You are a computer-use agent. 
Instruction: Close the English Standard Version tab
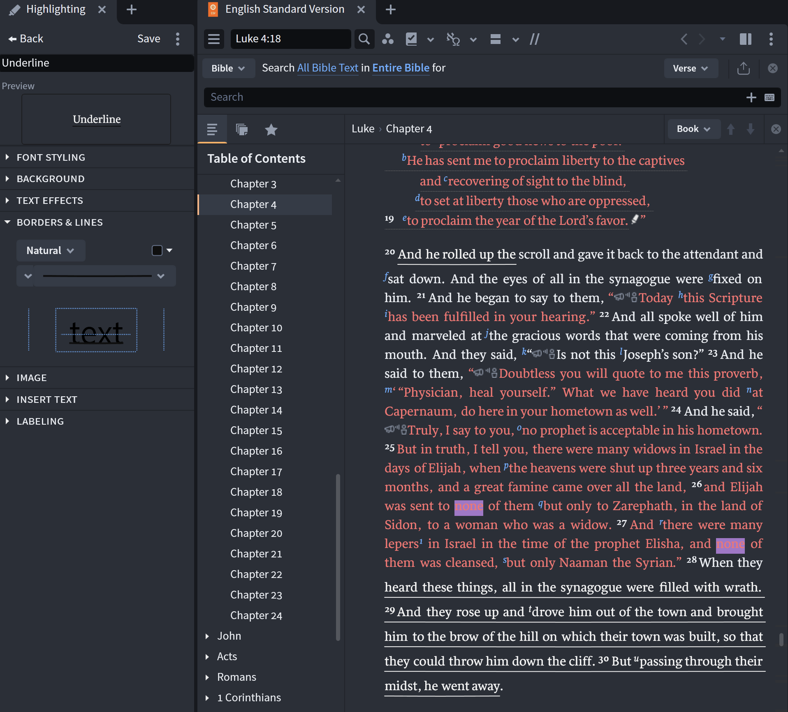[361, 9]
